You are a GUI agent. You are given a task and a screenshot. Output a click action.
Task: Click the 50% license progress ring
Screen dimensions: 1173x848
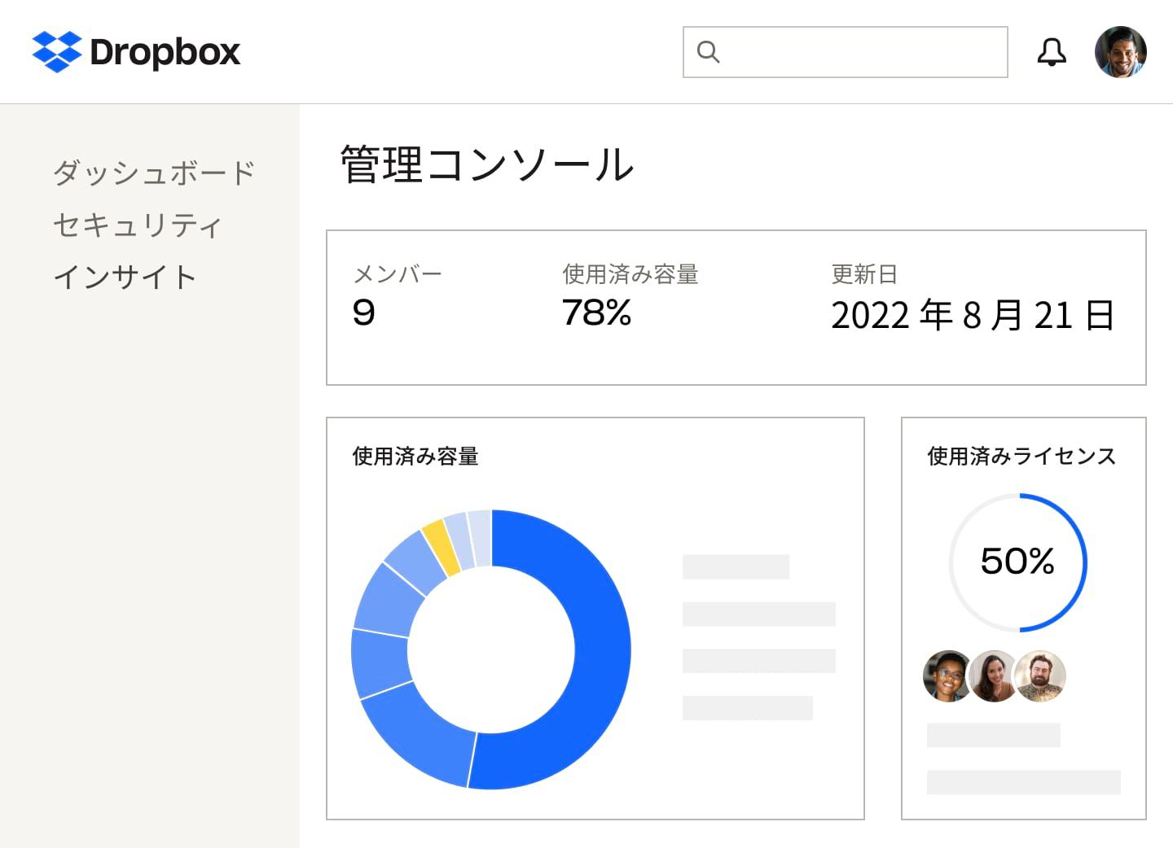point(1017,561)
